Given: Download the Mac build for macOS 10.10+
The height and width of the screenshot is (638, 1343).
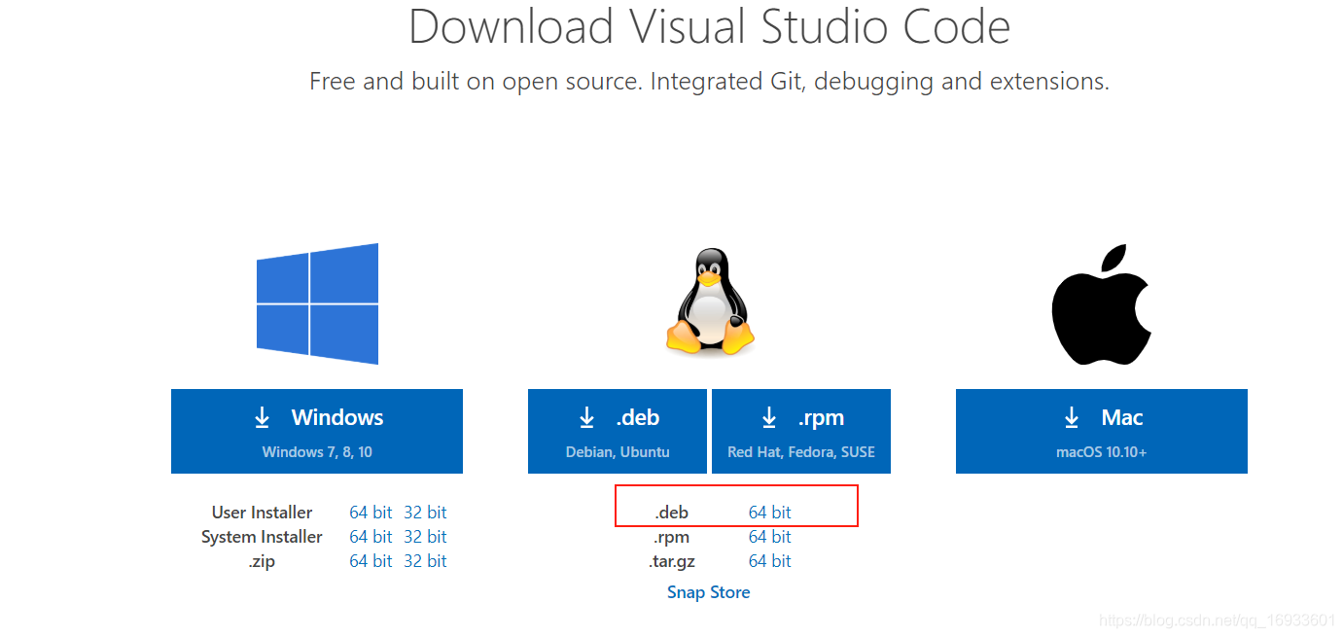Looking at the screenshot, I should (1101, 431).
